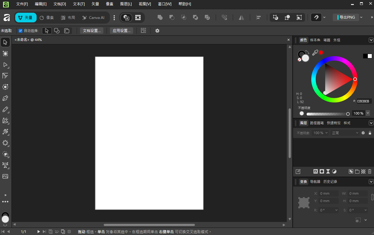Viewport: 374px width, 235px height.
Task: Open the opacity percentage dropdown in the Color panel
Action: click(x=368, y=113)
